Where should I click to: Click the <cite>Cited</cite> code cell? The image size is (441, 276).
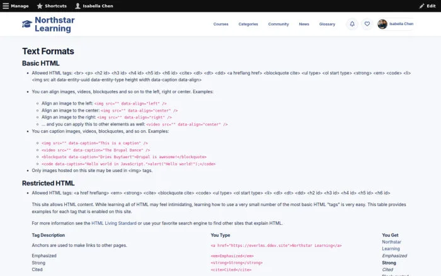coord(231,270)
